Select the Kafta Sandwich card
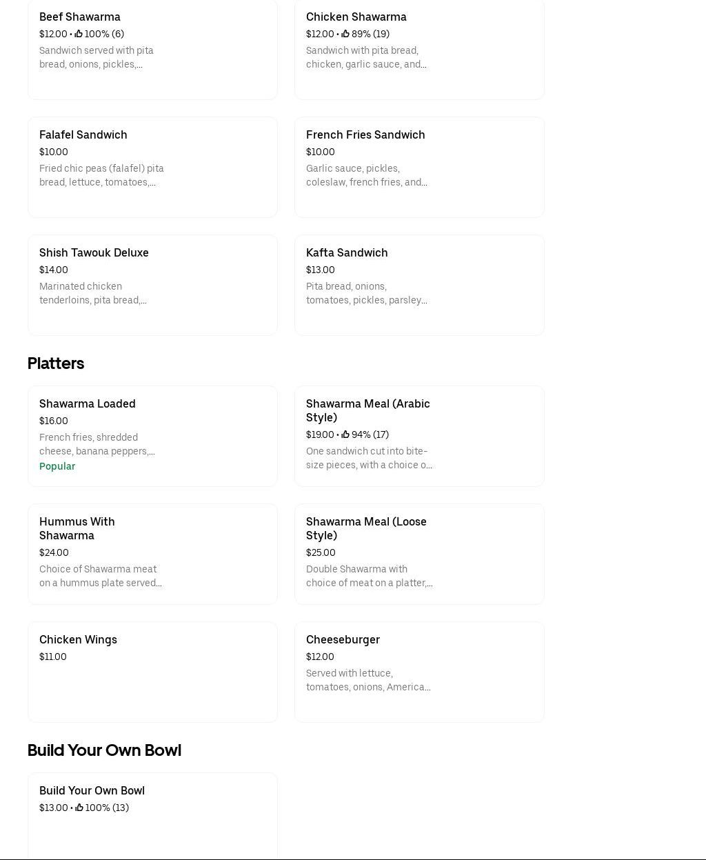This screenshot has width=706, height=860. point(419,285)
